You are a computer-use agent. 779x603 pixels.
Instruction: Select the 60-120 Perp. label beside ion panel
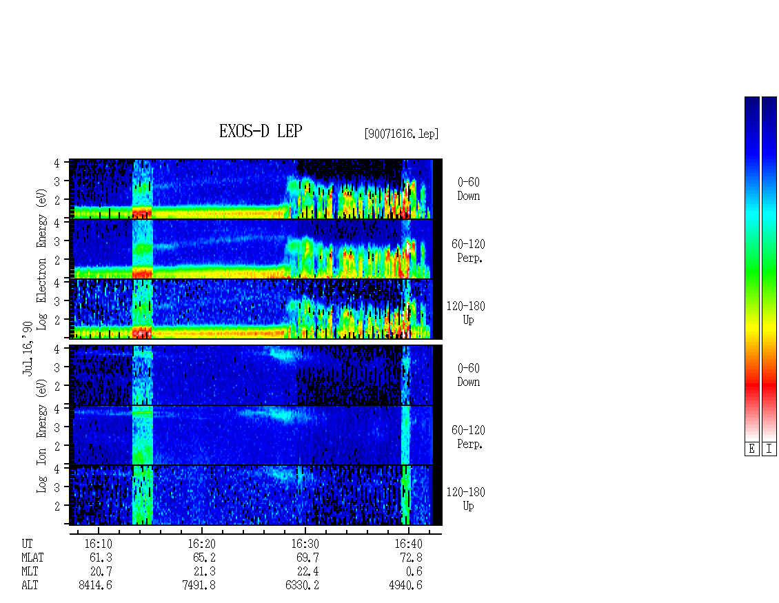(468, 437)
